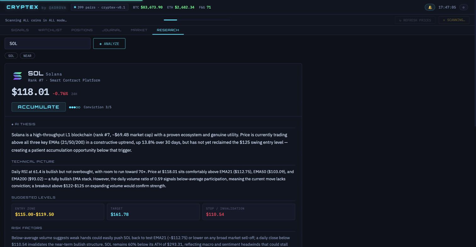476x247 pixels.
Task: Click Stop / Invalidation $110.54 card
Action: click(x=249, y=212)
